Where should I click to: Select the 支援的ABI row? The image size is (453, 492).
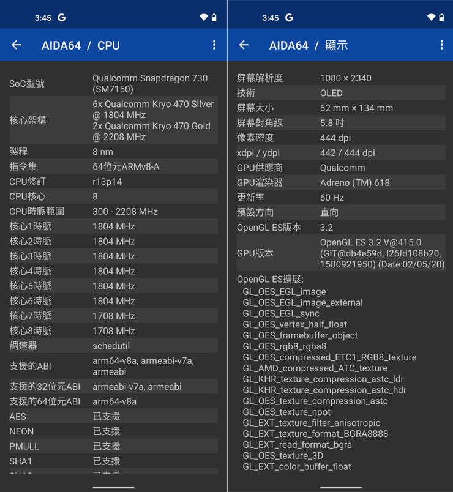click(113, 366)
